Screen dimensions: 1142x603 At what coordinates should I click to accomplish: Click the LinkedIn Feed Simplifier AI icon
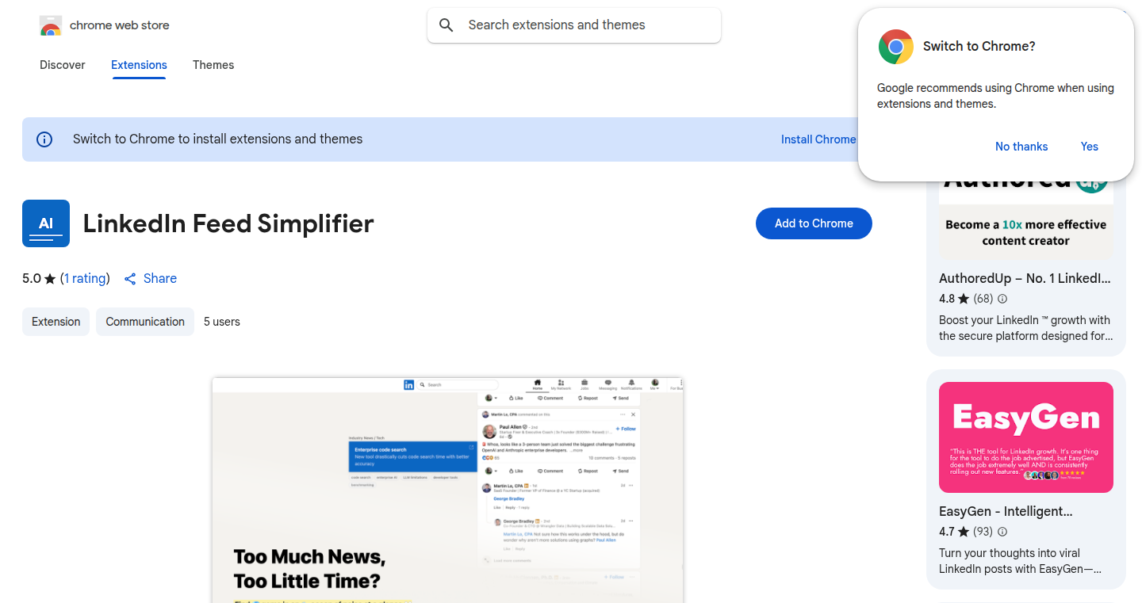(x=46, y=223)
